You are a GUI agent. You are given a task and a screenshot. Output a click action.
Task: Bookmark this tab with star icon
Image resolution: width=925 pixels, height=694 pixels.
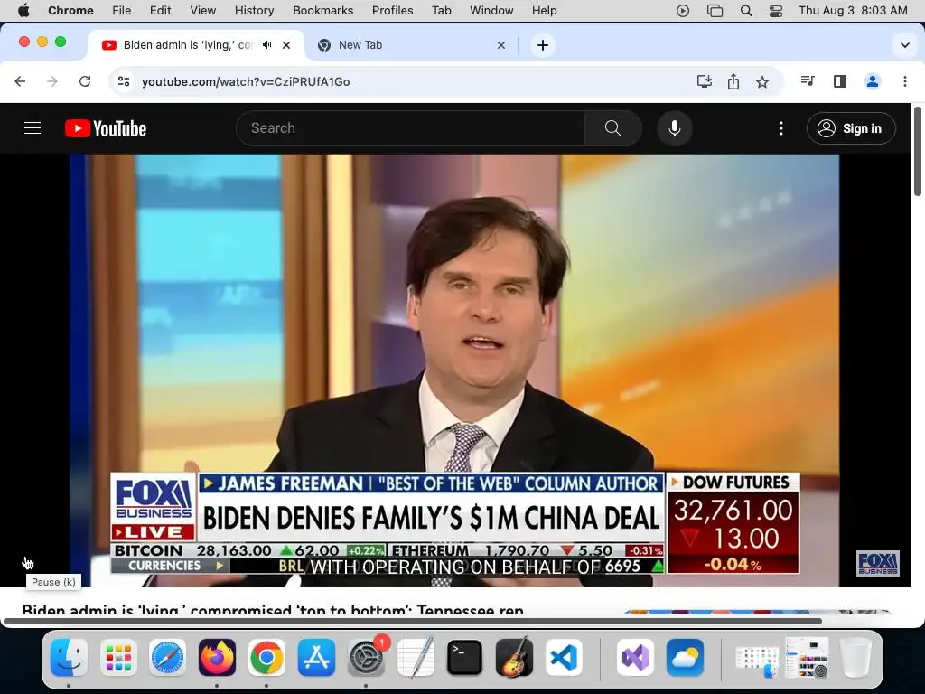click(x=762, y=81)
